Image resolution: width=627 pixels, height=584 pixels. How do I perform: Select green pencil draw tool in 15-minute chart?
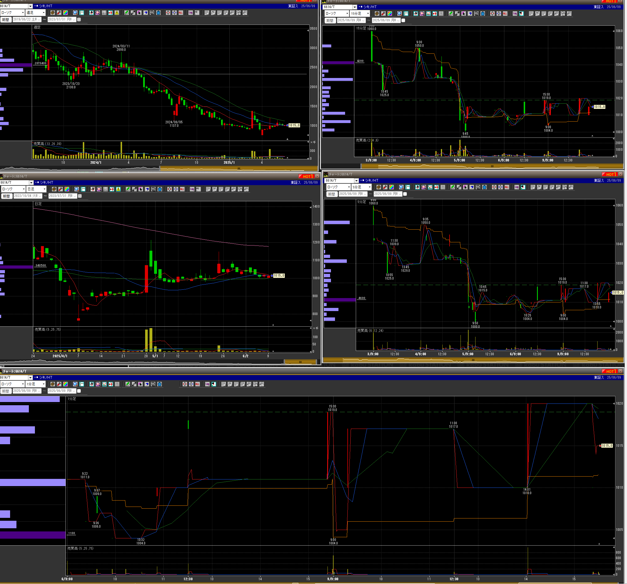click(x=451, y=14)
